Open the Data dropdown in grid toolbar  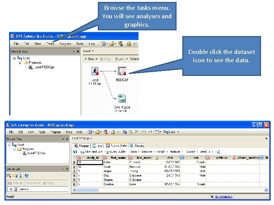(x=135, y=151)
